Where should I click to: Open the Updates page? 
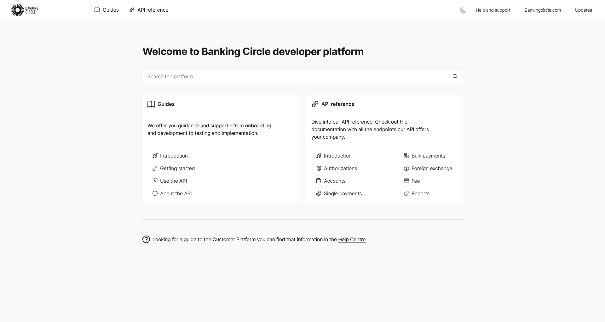pos(584,10)
